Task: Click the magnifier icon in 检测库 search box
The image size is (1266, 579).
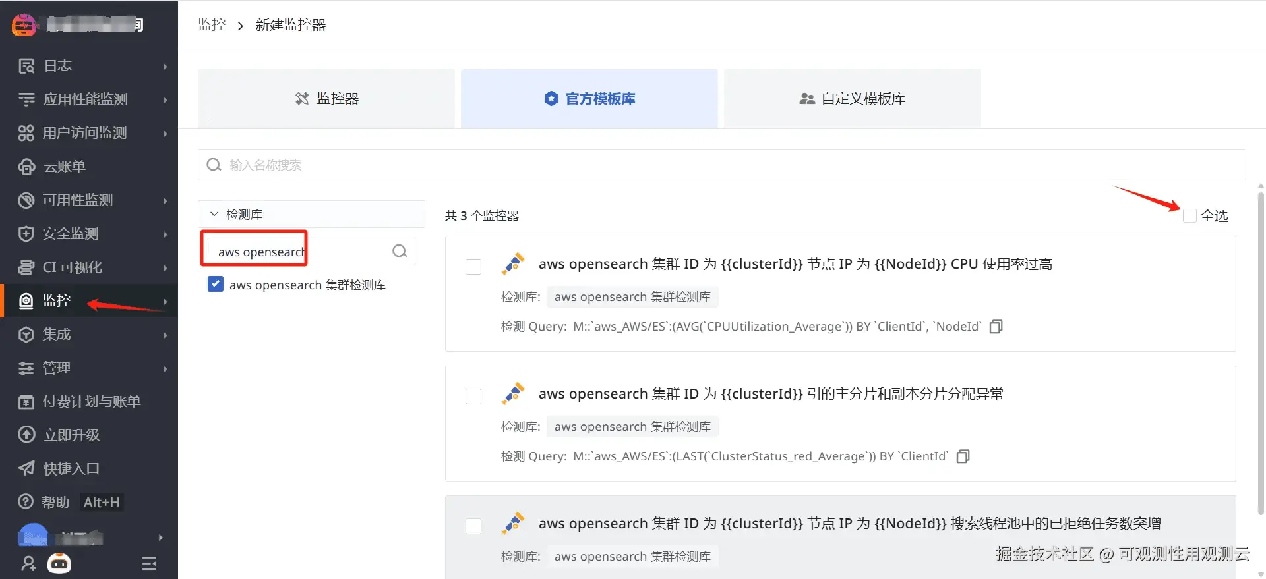Action: tap(400, 252)
